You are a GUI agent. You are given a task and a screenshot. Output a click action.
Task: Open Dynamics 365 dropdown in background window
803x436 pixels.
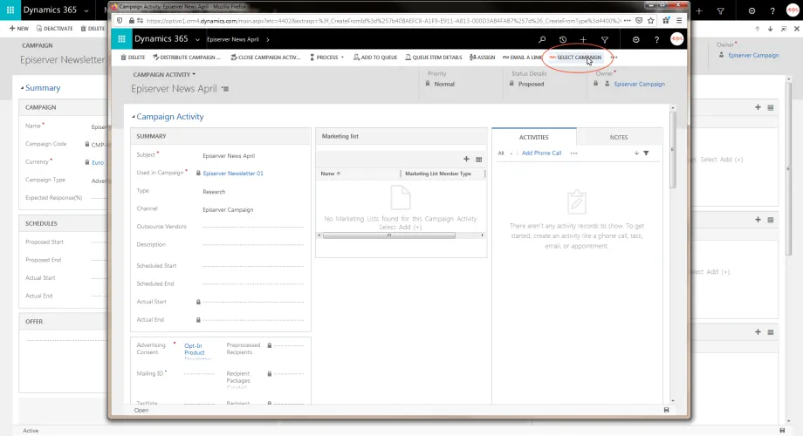tap(86, 10)
